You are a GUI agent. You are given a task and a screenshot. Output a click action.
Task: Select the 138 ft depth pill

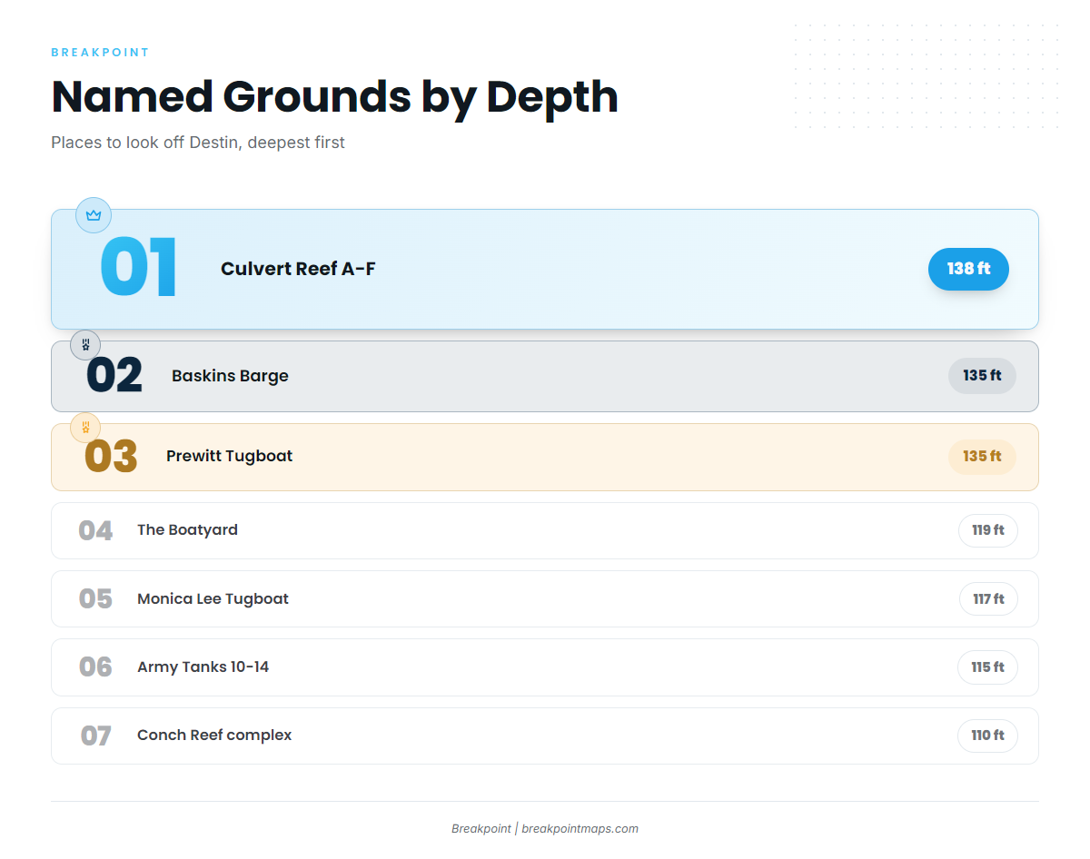tap(968, 269)
